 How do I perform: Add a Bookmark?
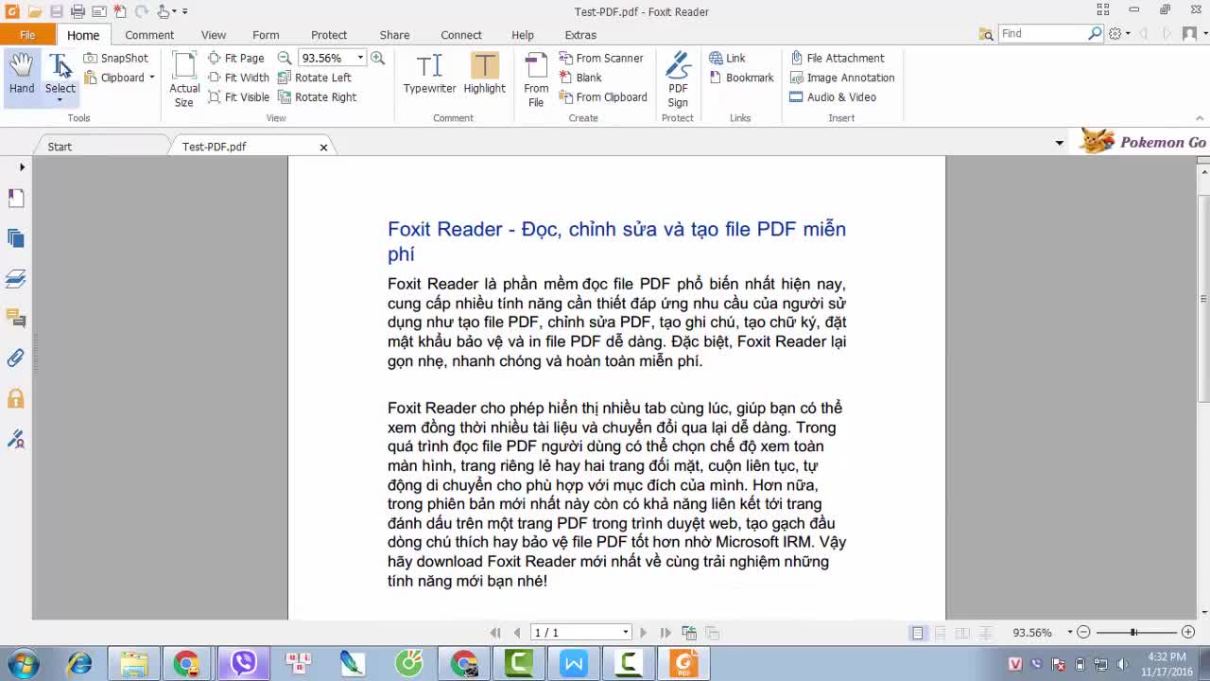tap(741, 78)
